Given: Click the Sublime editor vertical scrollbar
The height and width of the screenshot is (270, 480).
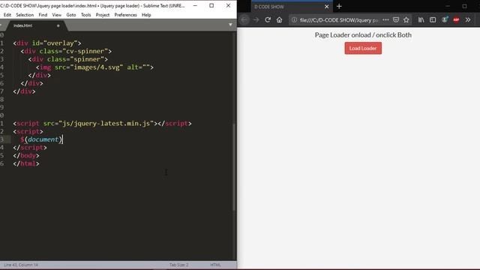Looking at the screenshot, I should pos(234,166).
